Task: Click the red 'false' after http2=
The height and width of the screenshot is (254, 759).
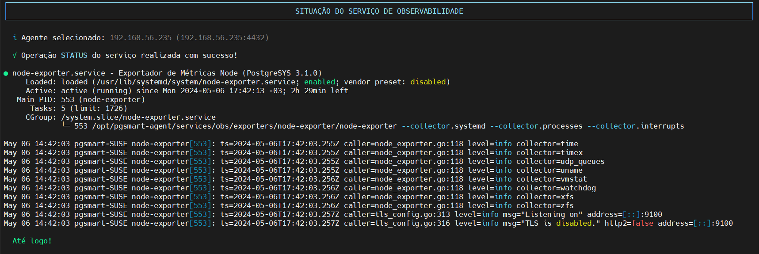Action: 642,223
